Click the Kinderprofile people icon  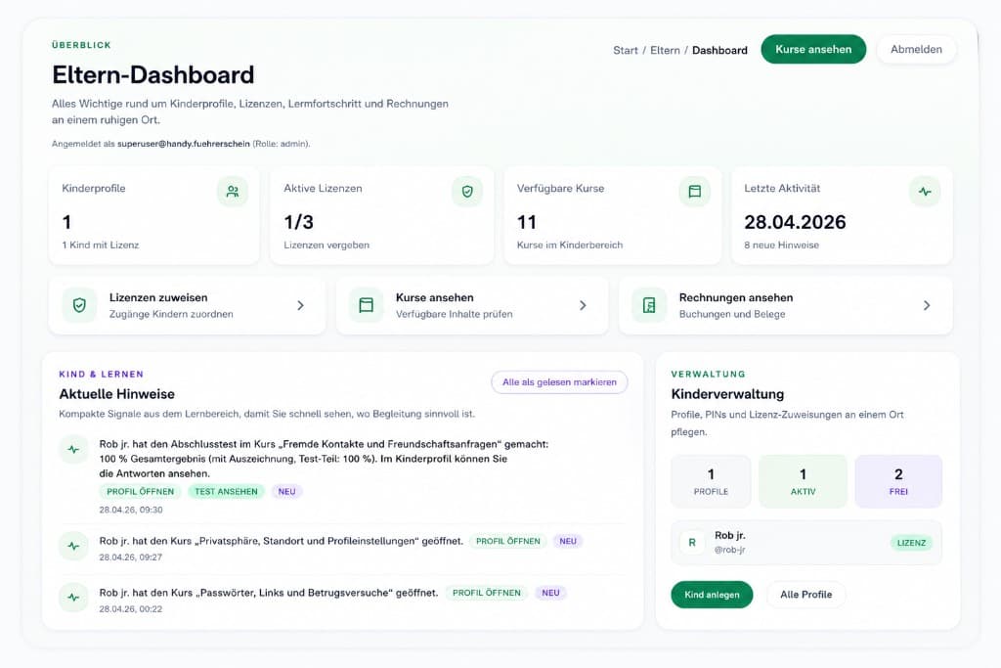click(232, 192)
